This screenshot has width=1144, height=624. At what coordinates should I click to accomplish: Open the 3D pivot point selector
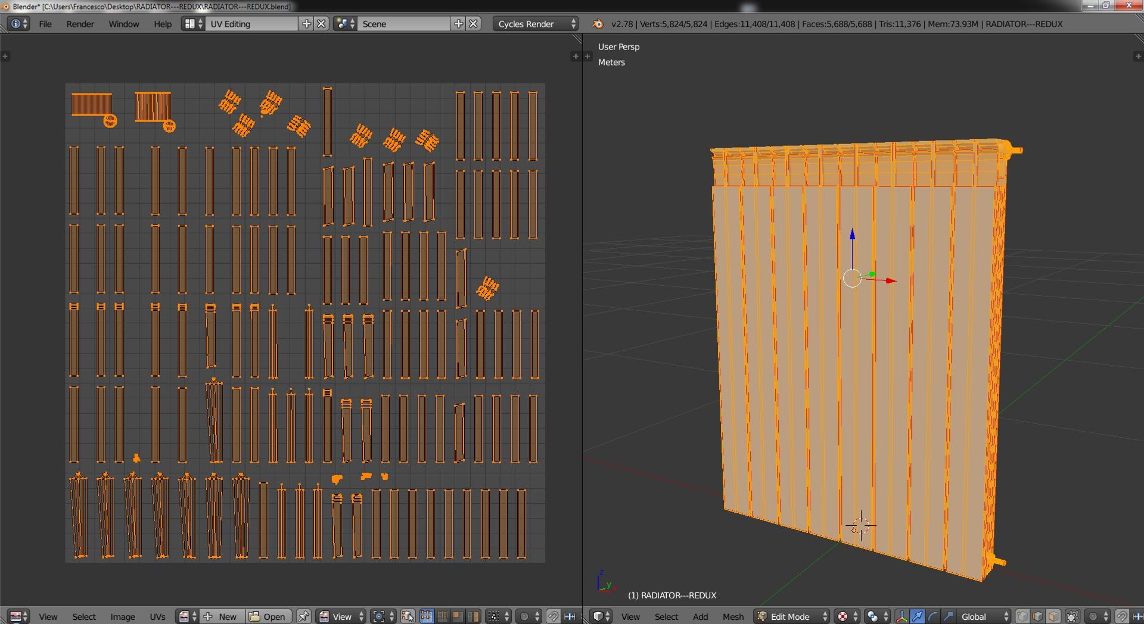click(877, 616)
